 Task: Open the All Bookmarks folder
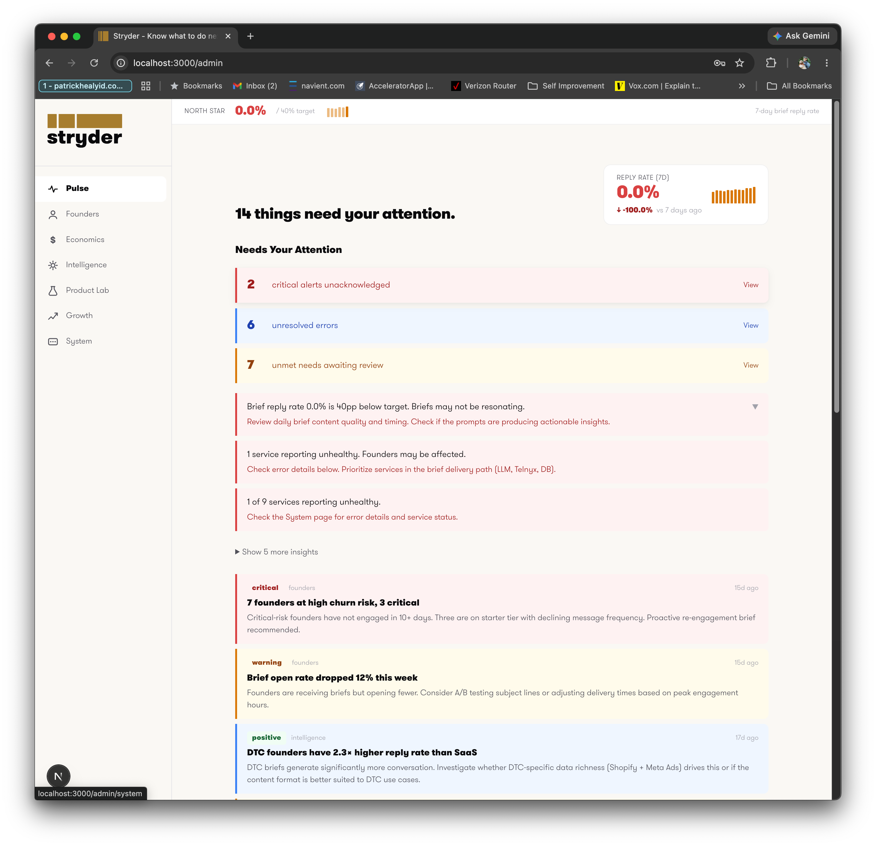tap(800, 86)
